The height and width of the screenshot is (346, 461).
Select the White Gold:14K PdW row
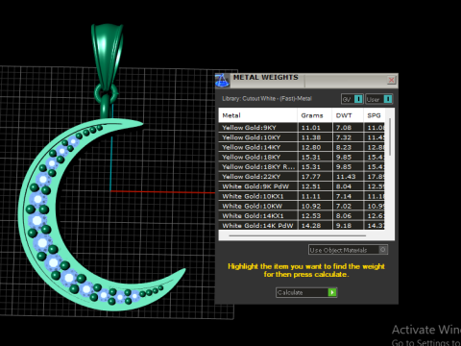click(x=302, y=226)
